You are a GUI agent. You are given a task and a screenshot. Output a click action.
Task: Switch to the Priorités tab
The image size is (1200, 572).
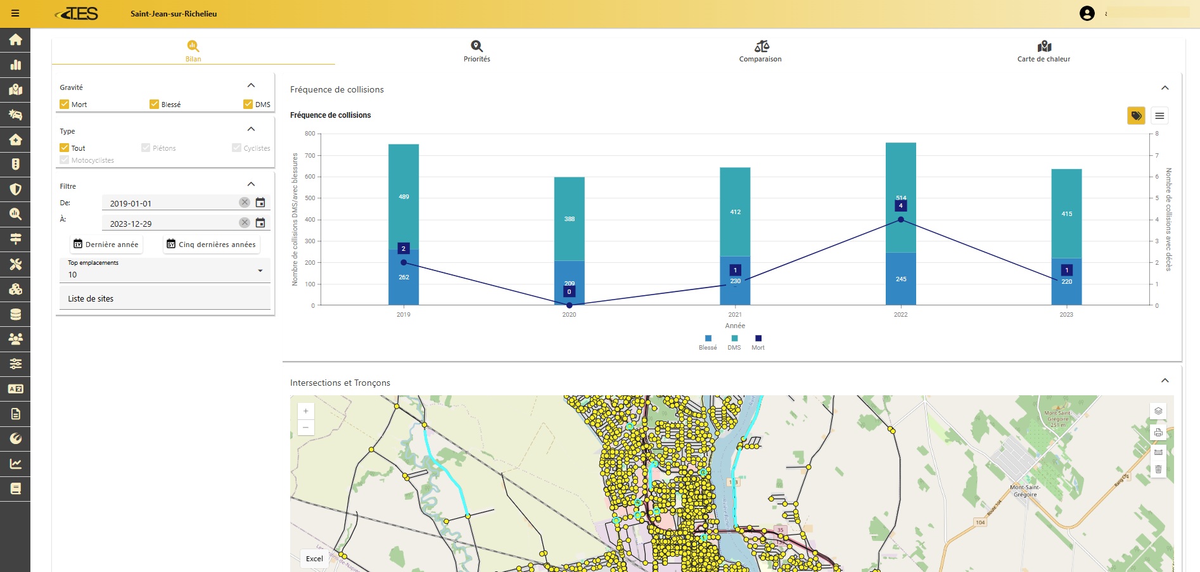(476, 51)
